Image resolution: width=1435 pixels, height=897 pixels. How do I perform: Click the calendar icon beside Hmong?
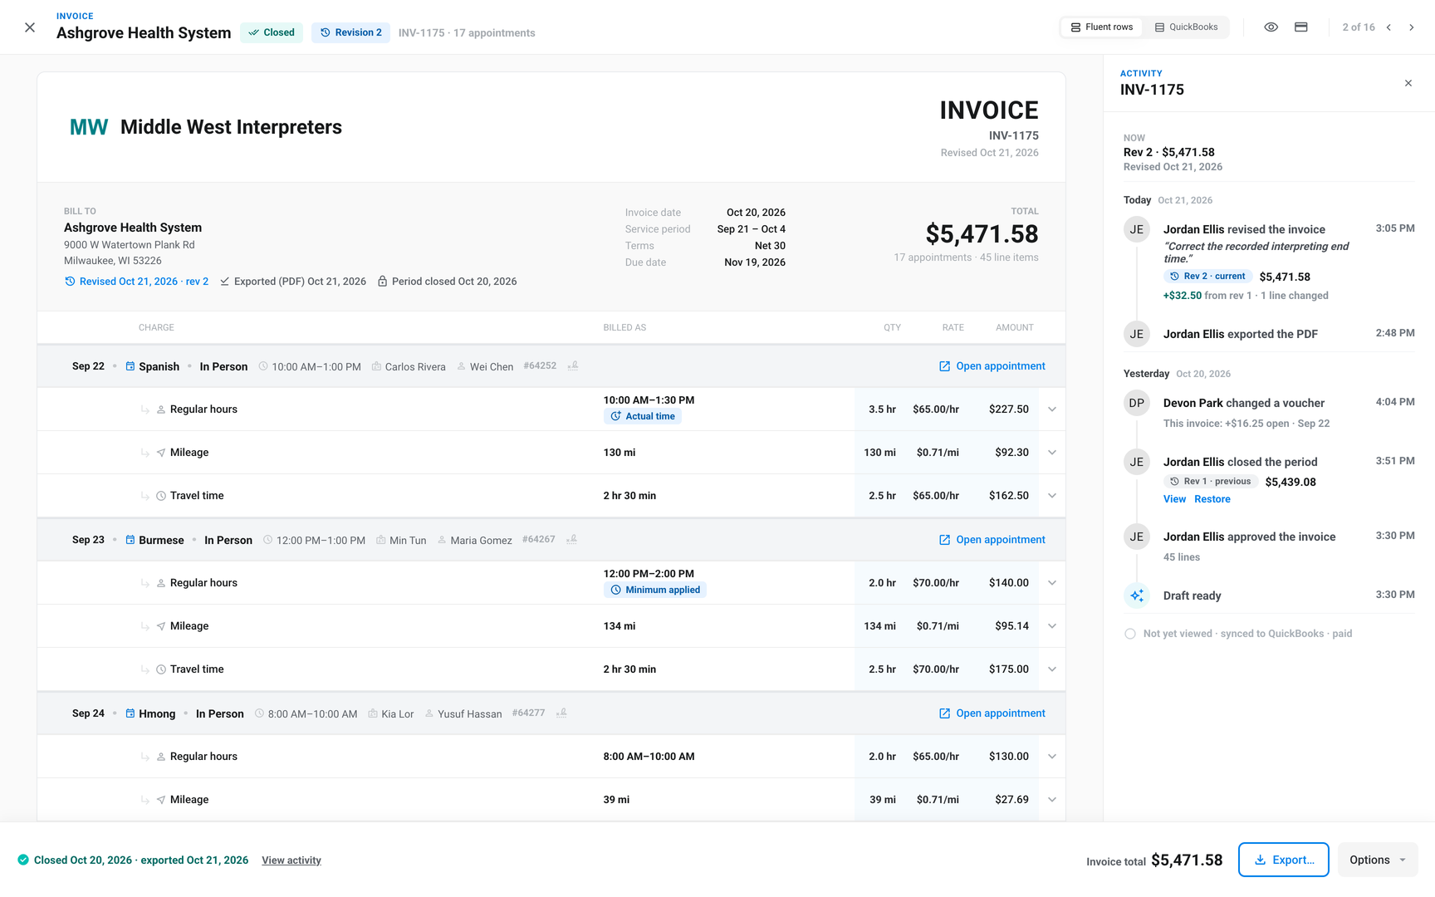[x=130, y=713]
